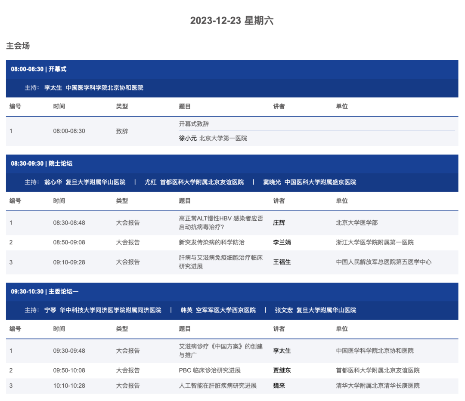465x401 pixels.
Task: Click talk title PBC 临床诊治研究进展
Action: 210,370
